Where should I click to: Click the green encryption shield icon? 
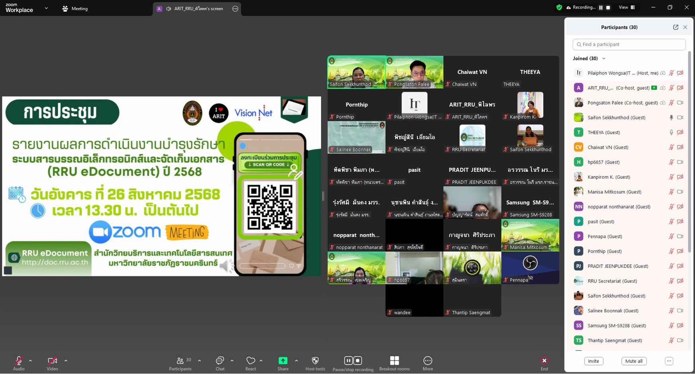coord(559,7)
